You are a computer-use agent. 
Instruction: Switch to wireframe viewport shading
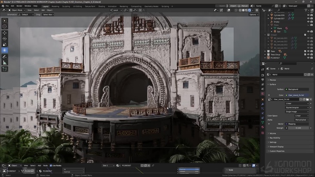(240, 10)
